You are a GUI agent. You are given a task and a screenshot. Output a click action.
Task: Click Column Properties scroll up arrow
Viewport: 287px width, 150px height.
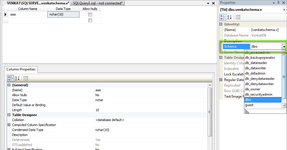[x=210, y=85]
